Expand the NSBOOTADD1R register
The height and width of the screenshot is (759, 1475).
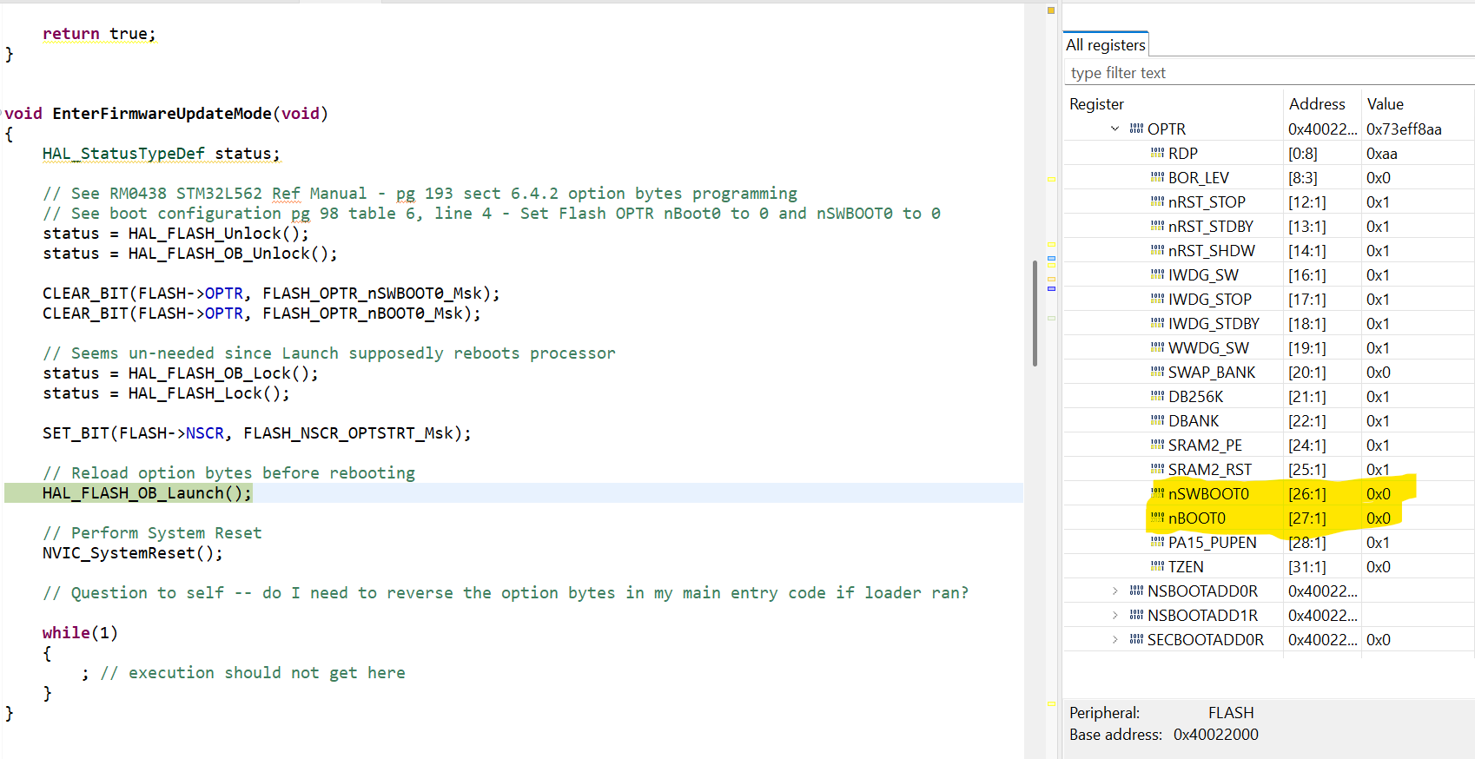pos(1115,615)
